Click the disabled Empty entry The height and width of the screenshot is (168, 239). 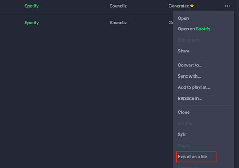pos(184,146)
